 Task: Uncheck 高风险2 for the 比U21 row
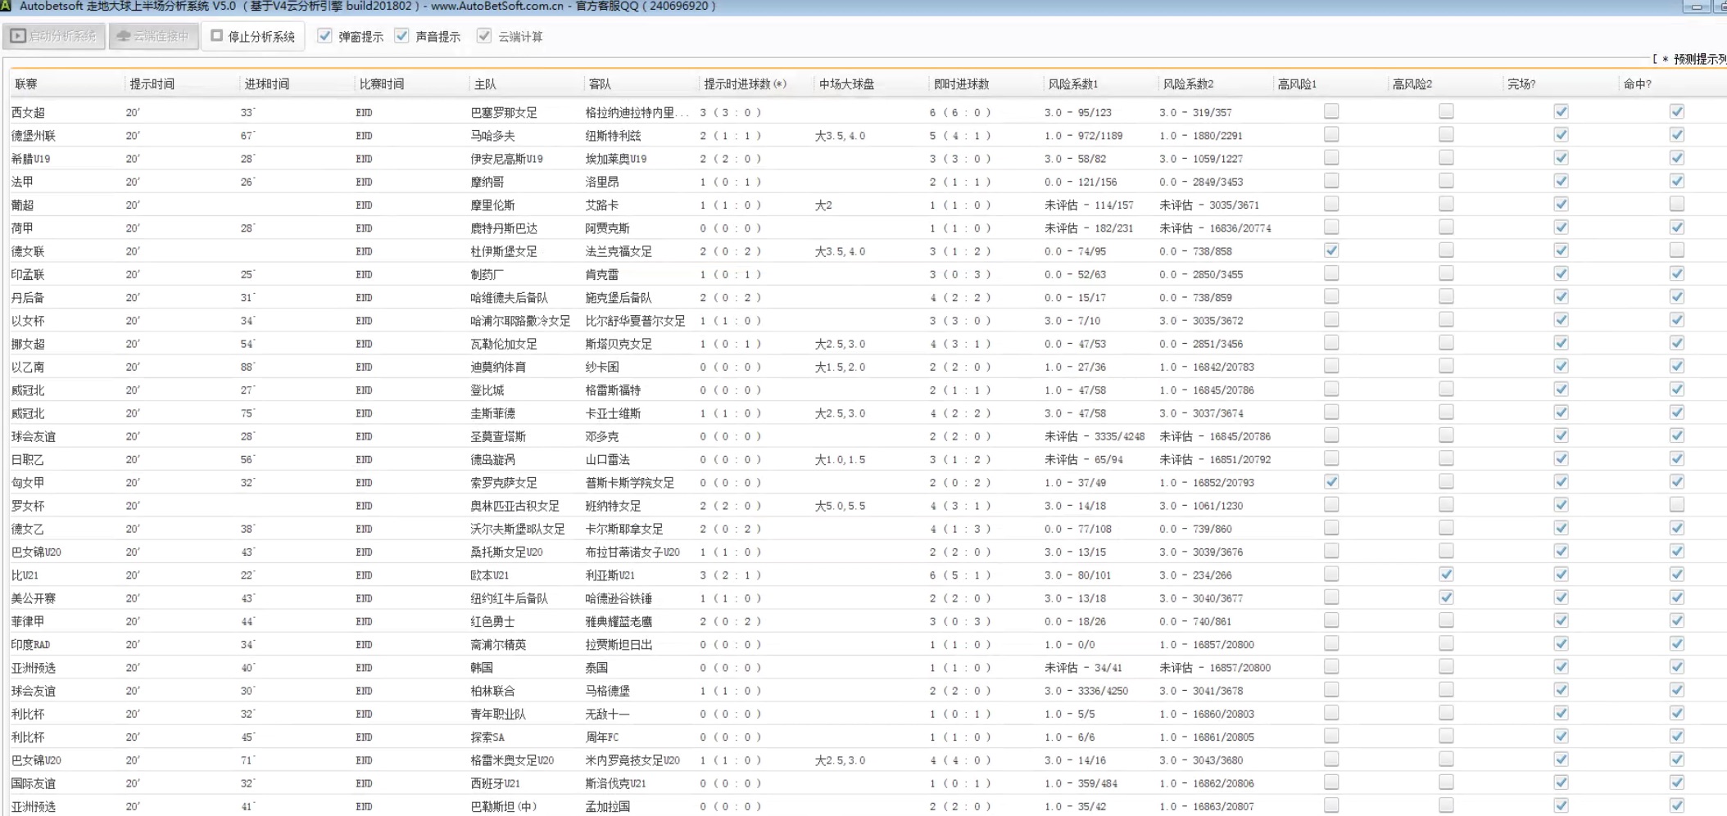click(x=1446, y=575)
